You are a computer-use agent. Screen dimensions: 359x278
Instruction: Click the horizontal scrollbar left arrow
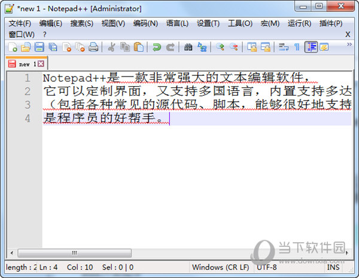[12, 253]
